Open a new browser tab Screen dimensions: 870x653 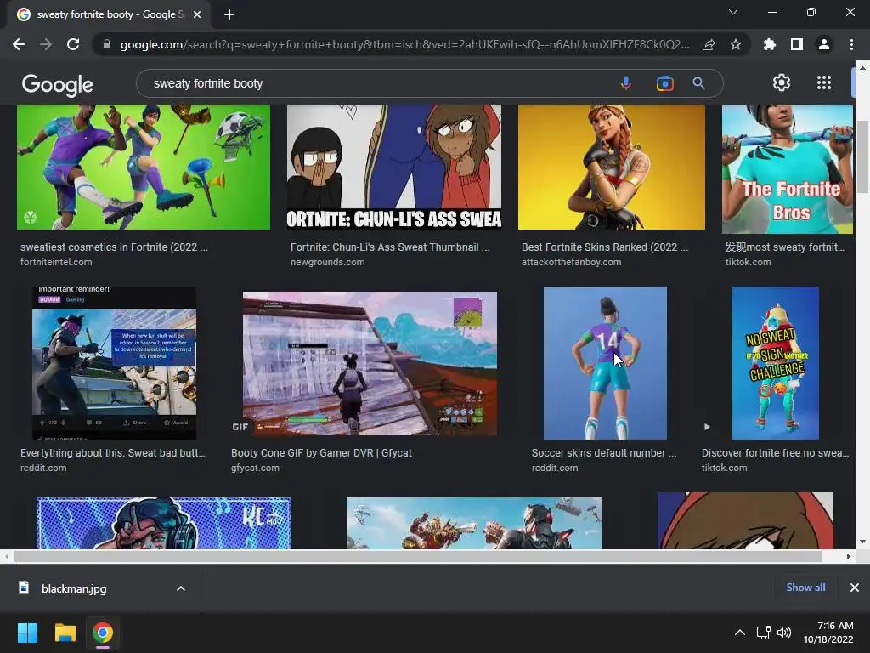click(229, 14)
